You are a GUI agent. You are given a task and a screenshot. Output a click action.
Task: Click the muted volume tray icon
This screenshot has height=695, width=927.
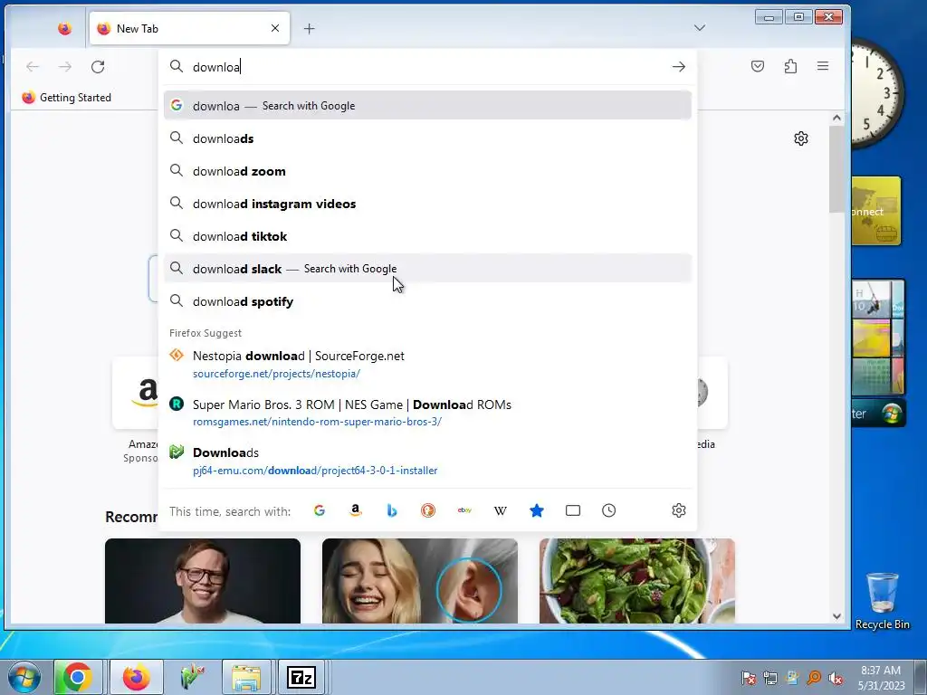[836, 678]
